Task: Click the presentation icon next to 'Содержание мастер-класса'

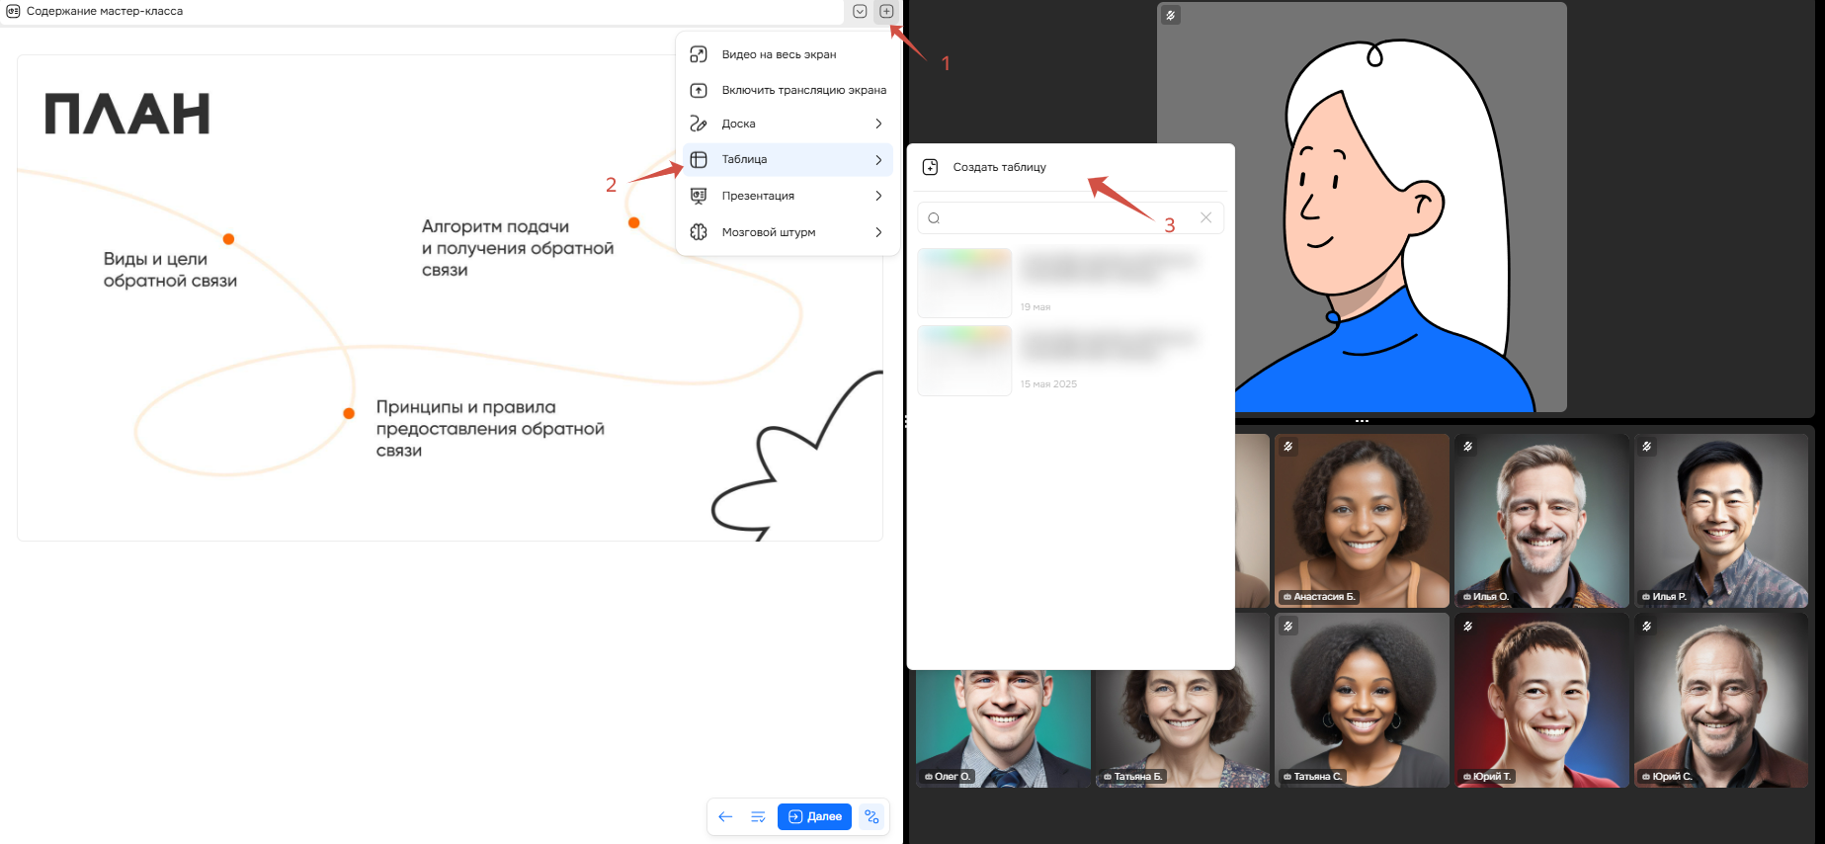Action: 13,11
